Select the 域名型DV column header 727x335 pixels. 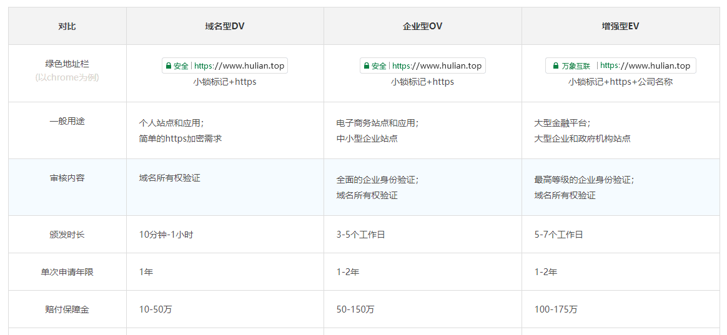click(225, 26)
